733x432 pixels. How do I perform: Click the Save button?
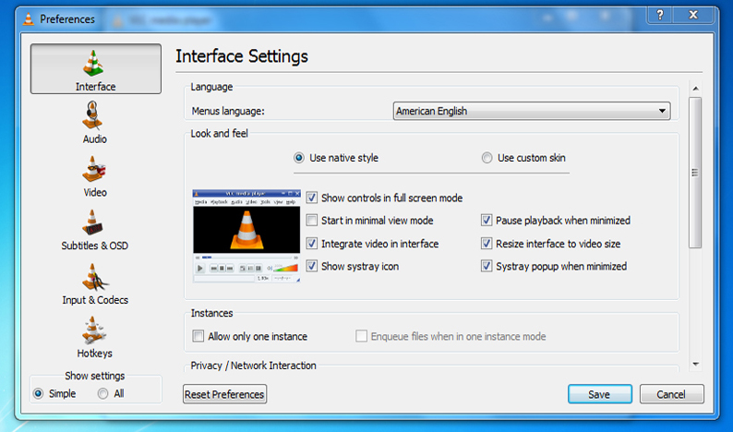[x=599, y=394]
